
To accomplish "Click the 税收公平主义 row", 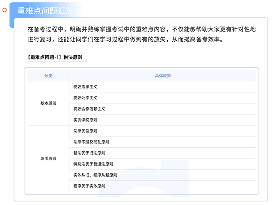I will pyautogui.click(x=85, y=98).
